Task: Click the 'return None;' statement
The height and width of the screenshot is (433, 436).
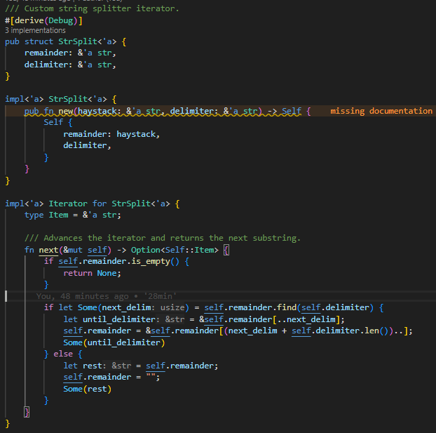Action: [93, 273]
